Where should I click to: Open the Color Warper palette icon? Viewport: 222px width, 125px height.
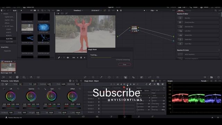[93, 77]
